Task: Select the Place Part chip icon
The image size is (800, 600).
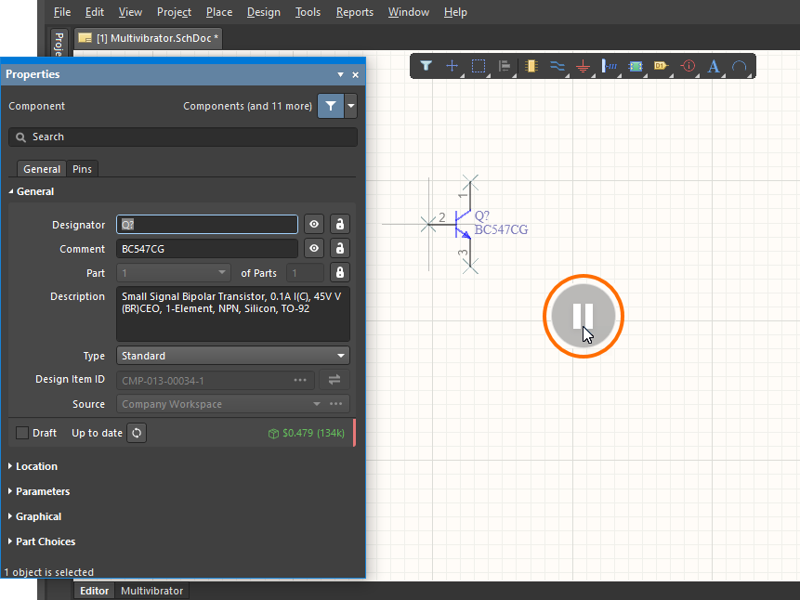Action: coord(531,66)
